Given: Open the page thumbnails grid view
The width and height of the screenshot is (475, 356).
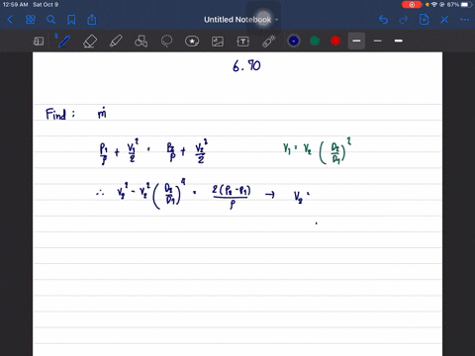Looking at the screenshot, I should pos(31,20).
